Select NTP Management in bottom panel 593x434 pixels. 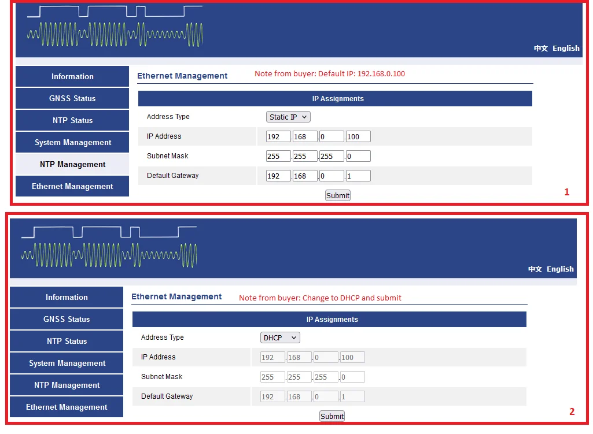pyautogui.click(x=67, y=385)
